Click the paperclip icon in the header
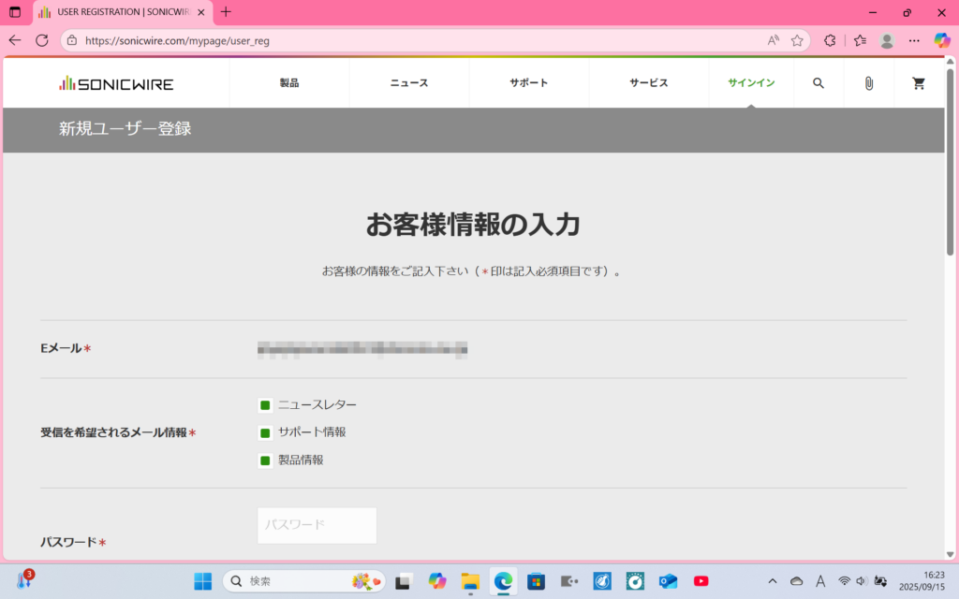The height and width of the screenshot is (599, 959). [x=868, y=83]
